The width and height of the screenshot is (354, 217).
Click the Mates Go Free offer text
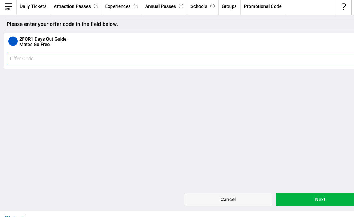pos(35,45)
